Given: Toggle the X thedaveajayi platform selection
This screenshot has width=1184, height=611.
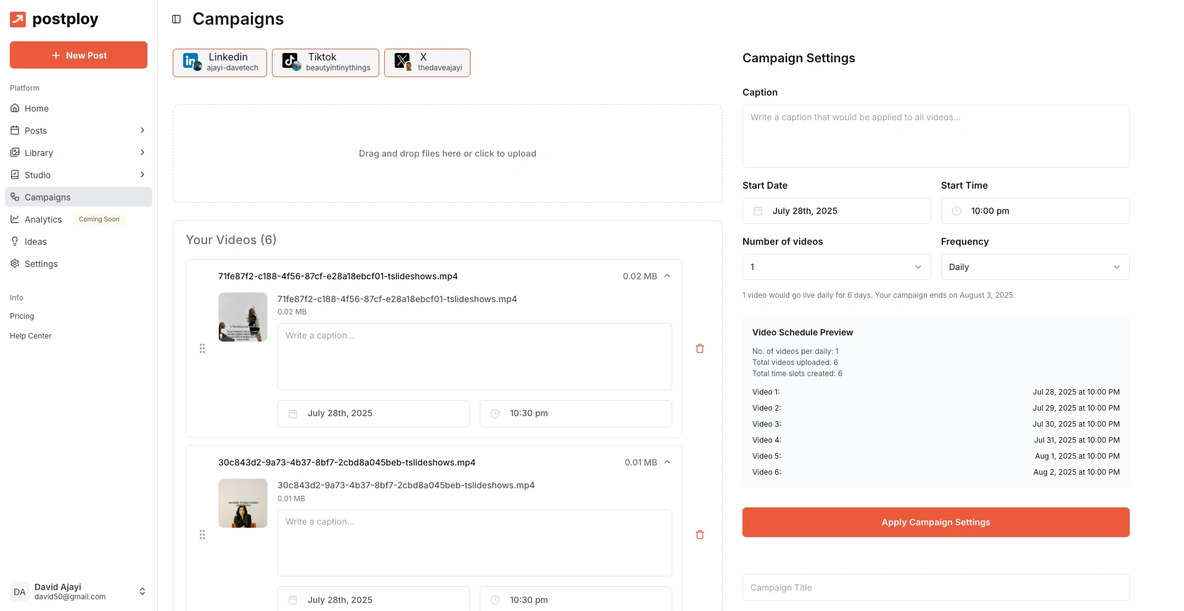Looking at the screenshot, I should pyautogui.click(x=427, y=62).
